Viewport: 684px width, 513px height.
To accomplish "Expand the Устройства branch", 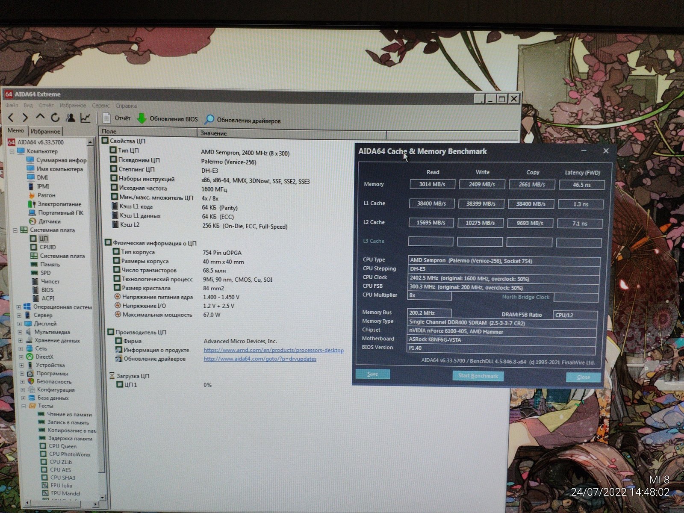I will pos(21,365).
